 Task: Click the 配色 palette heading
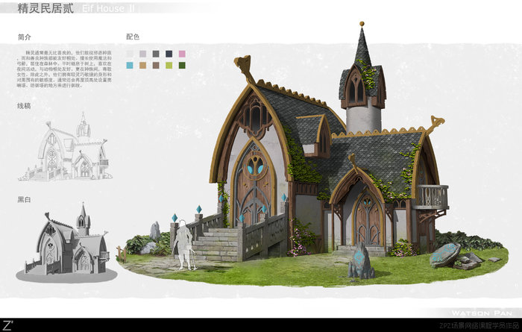pyautogui.click(x=133, y=37)
